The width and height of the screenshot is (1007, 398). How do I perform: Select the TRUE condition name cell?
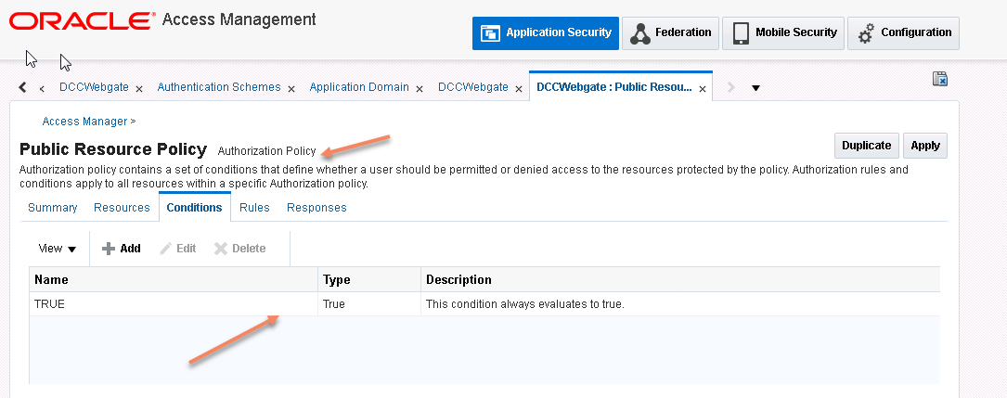pyautogui.click(x=174, y=304)
